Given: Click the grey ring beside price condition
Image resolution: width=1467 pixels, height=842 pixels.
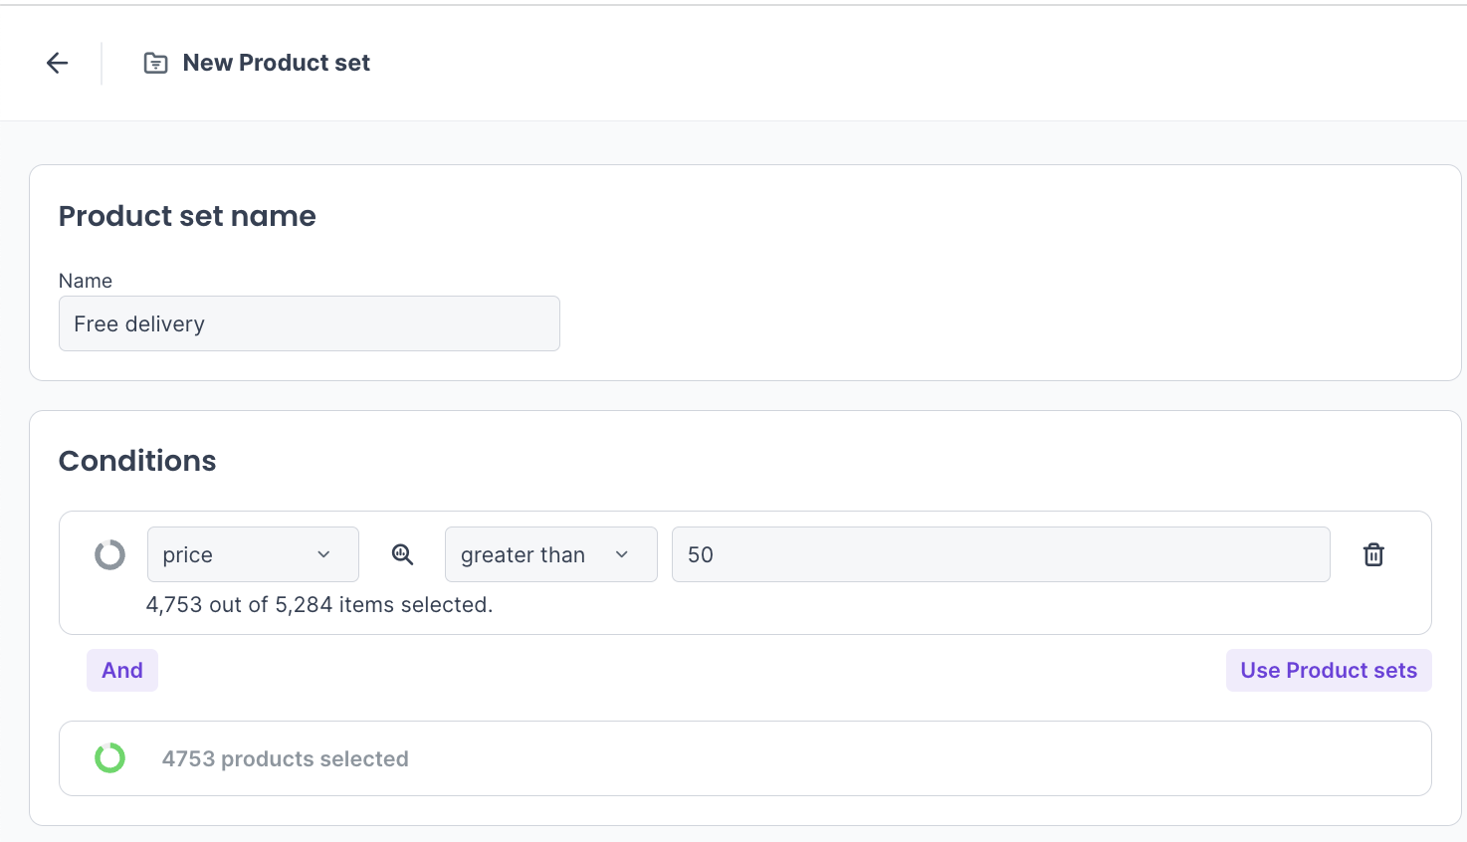Looking at the screenshot, I should [109, 554].
